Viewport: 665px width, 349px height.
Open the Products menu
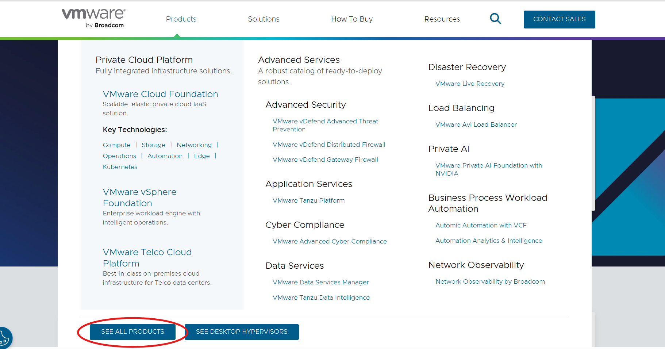[x=181, y=19]
